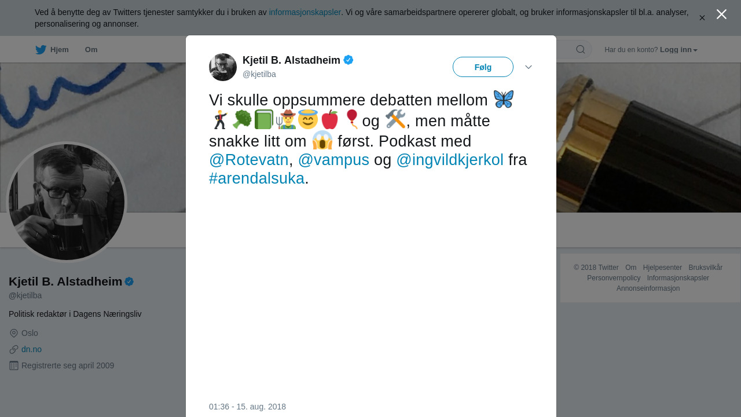Screen dimensions: 741x417
Task: Open large profile picture of Kjetil
Action: pyautogui.click(x=67, y=202)
